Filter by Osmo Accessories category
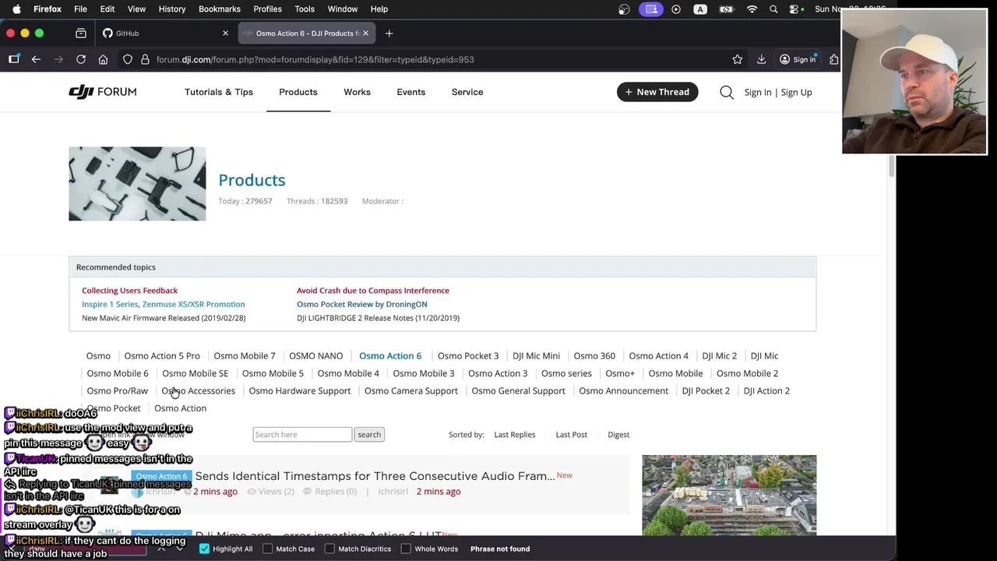Viewport: 997px width, 561px height. pyautogui.click(x=198, y=391)
